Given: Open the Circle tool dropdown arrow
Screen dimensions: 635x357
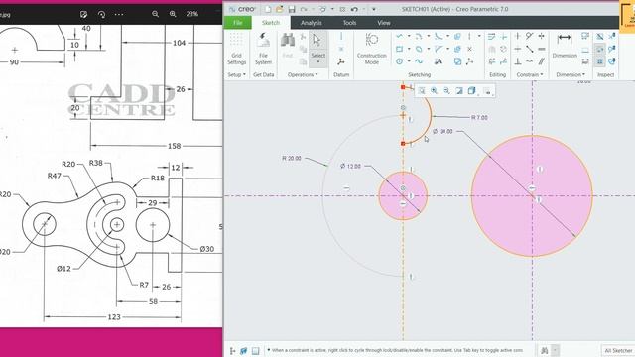Looking at the screenshot, I should point(409,61).
